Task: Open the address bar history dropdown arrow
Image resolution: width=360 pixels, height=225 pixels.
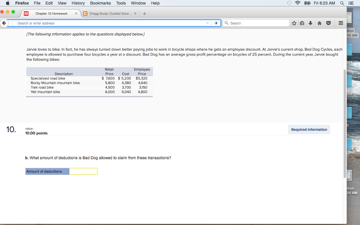Action: [207, 23]
